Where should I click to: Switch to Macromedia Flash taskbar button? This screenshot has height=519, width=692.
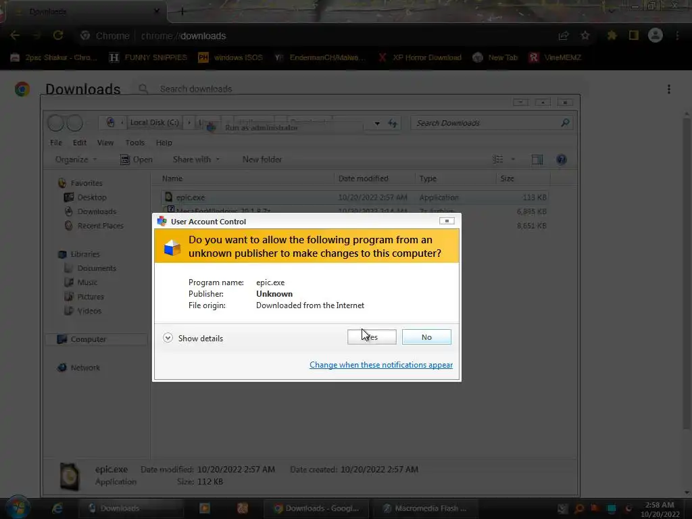click(x=424, y=508)
